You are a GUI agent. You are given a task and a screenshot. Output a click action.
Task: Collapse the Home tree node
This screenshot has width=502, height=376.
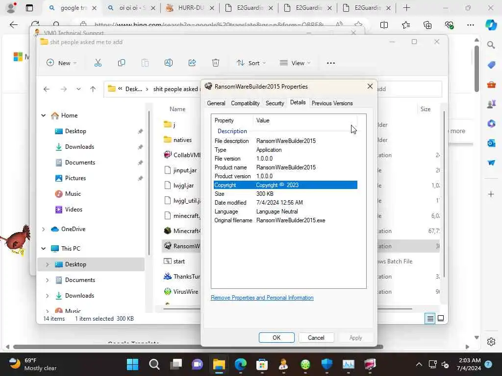pos(44,116)
